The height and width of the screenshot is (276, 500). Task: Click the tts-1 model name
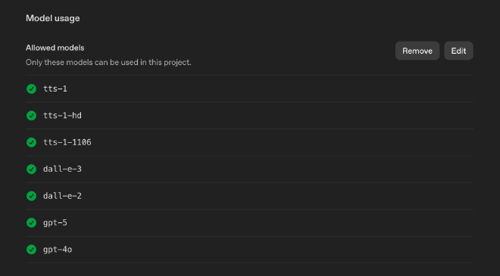click(x=55, y=88)
